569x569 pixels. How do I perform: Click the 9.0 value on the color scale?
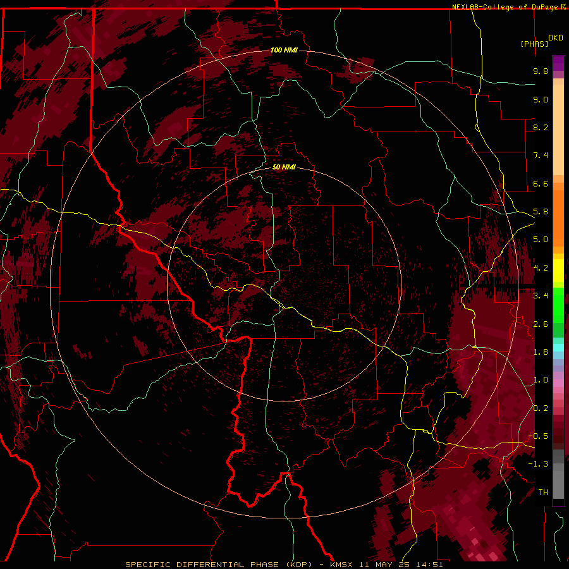[x=541, y=99]
